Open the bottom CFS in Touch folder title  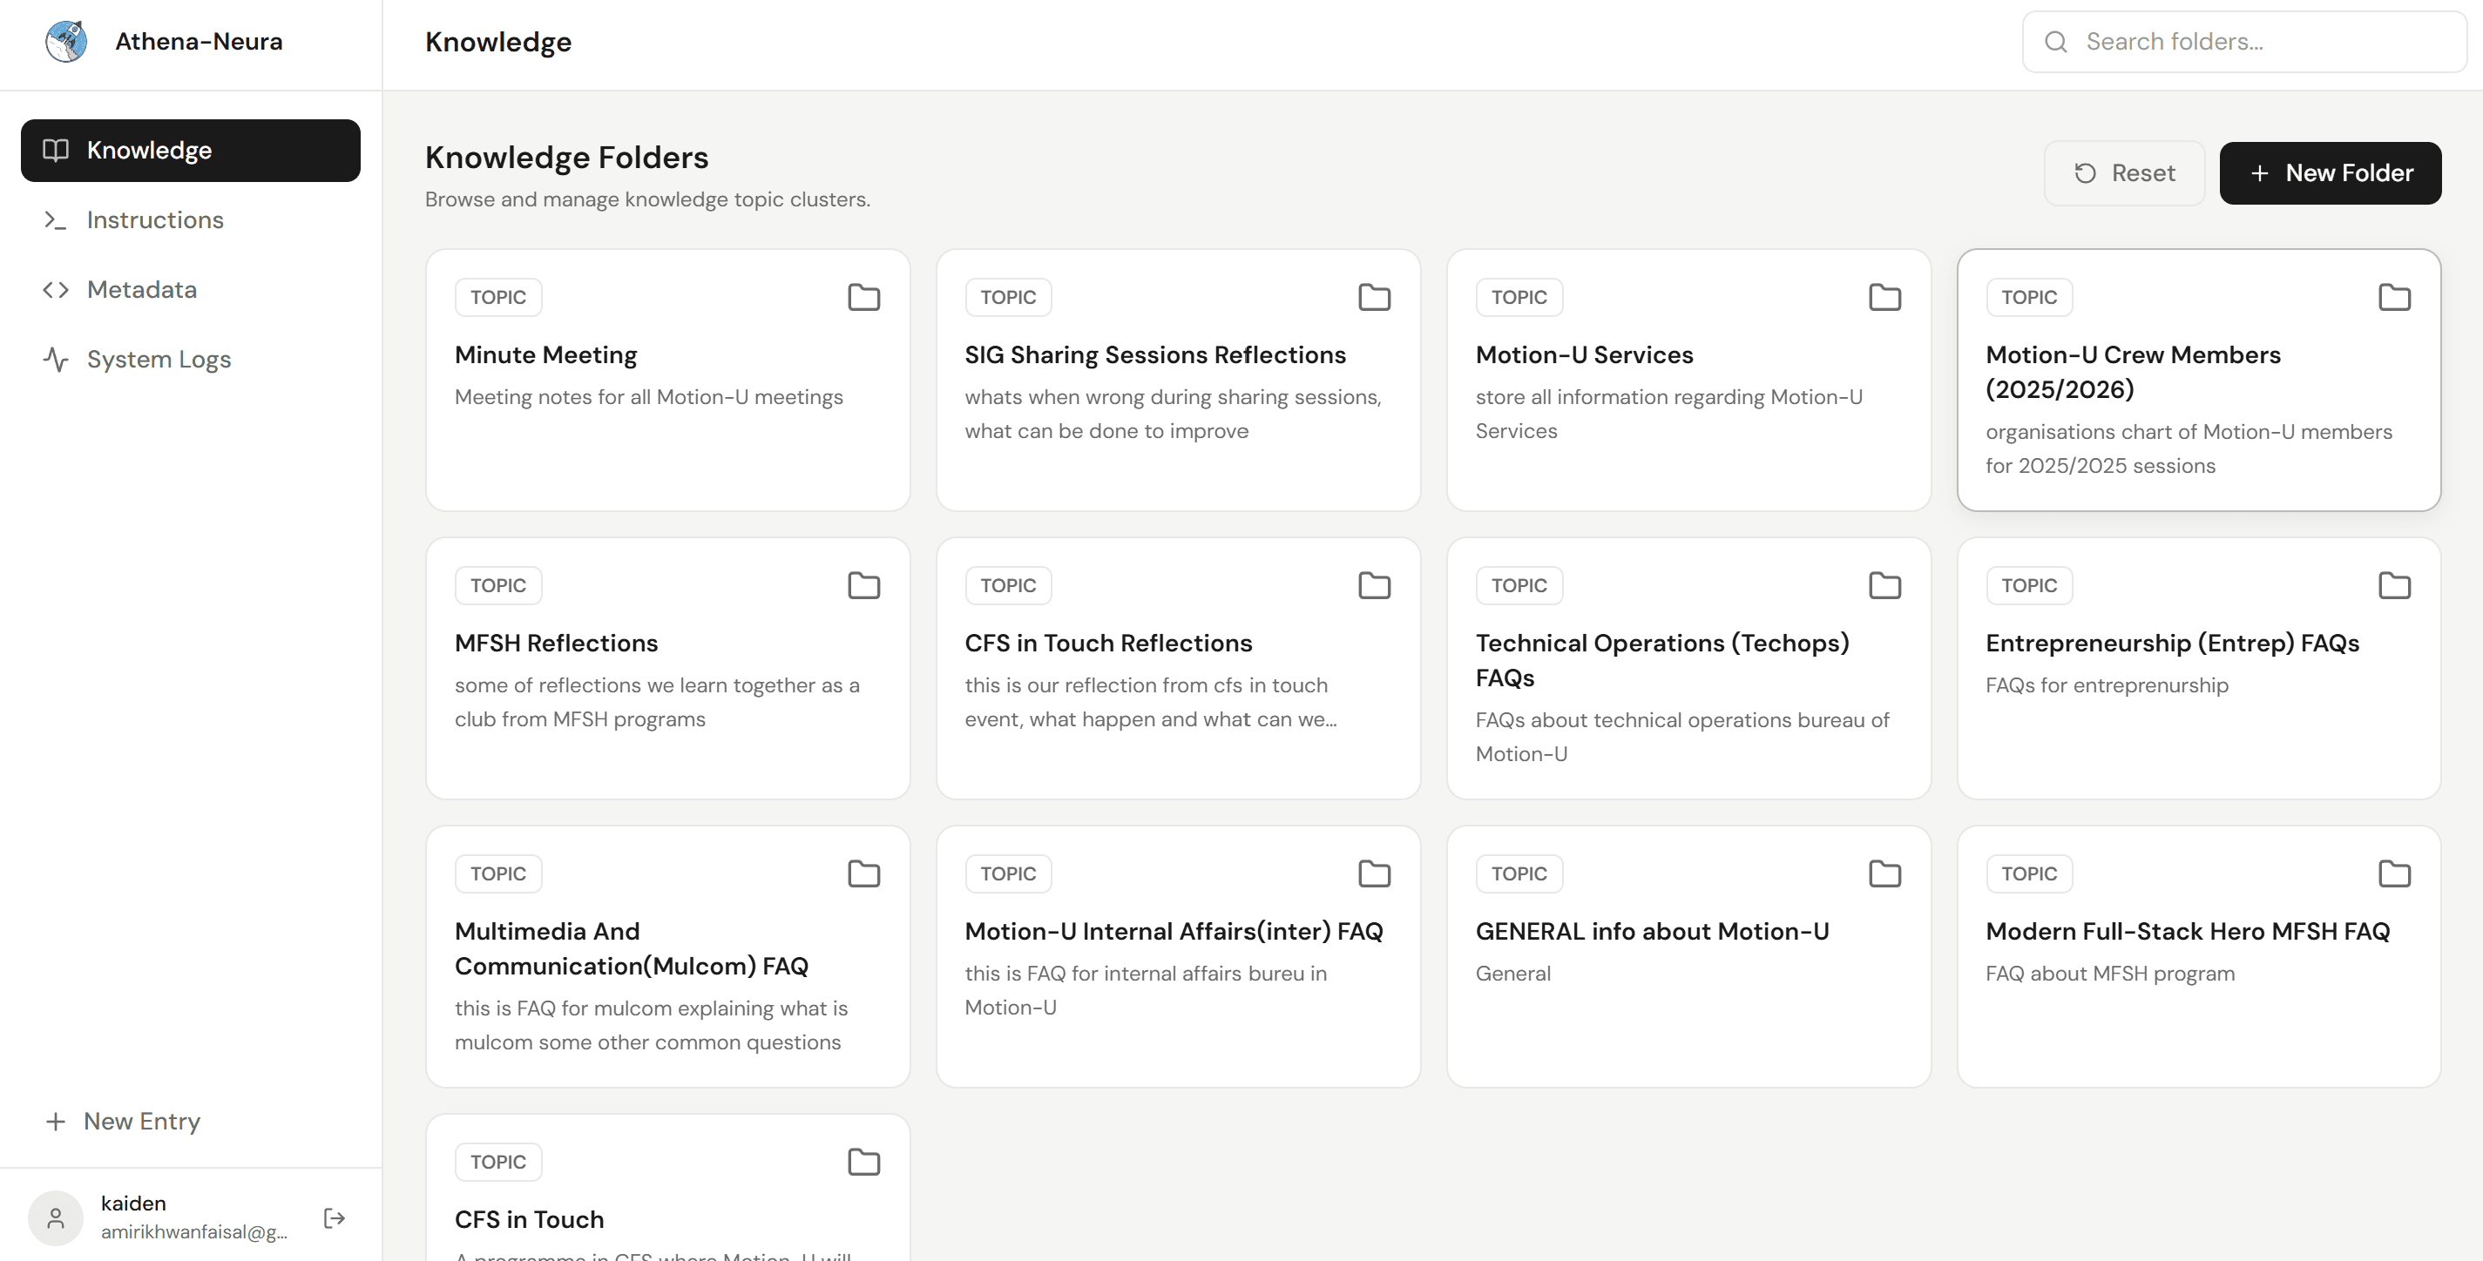[x=529, y=1218]
